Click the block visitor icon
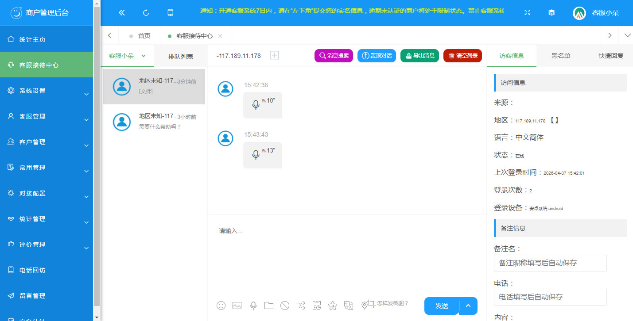This screenshot has width=633, height=321. (x=285, y=306)
